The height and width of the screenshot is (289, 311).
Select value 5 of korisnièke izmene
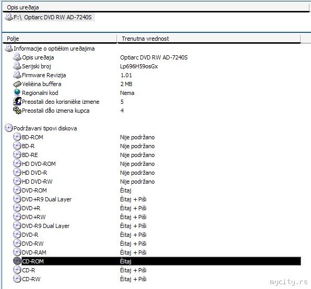tap(122, 102)
